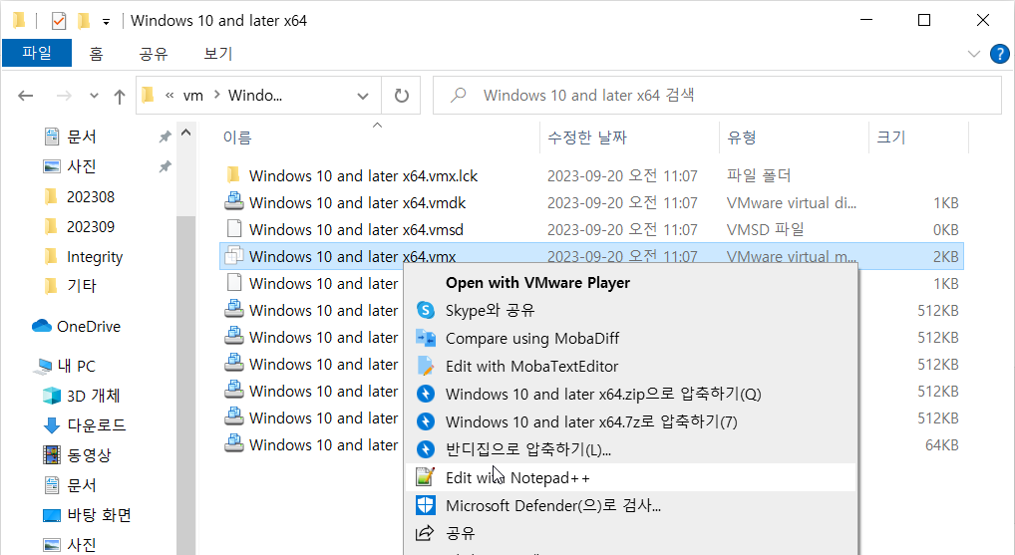The height and width of the screenshot is (555, 1015).
Task: Expand the ribbon with chevron
Action: tap(973, 54)
